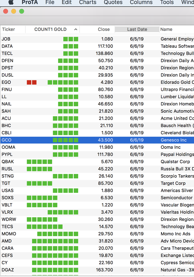Viewport: 194px width, 277px height.
Task: Select the CEFS ticker
Action: coord(7,255)
